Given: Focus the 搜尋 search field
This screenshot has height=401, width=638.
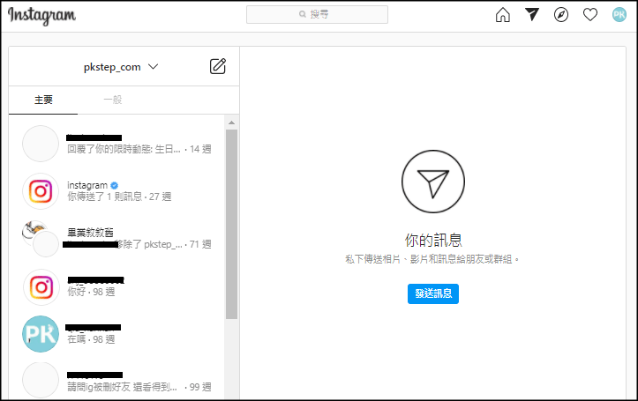Looking at the screenshot, I should 317,15.
